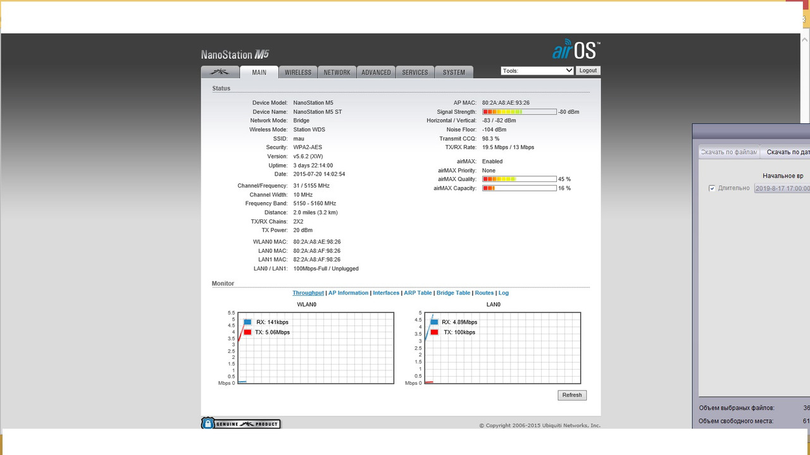Click the Version value v5.6.2 (XW)
810x455 pixels.
pos(308,157)
